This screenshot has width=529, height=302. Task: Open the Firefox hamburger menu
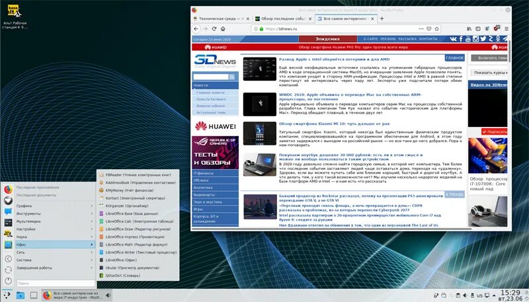pyautogui.click(x=507, y=28)
